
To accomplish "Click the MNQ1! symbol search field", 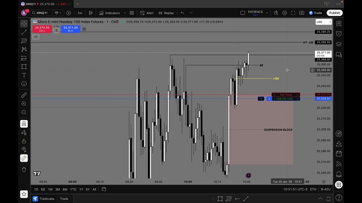I will (42, 13).
